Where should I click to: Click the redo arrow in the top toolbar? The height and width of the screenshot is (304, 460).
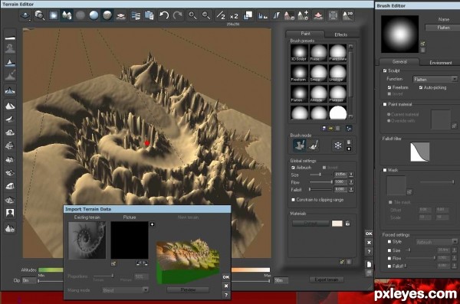(x=178, y=15)
